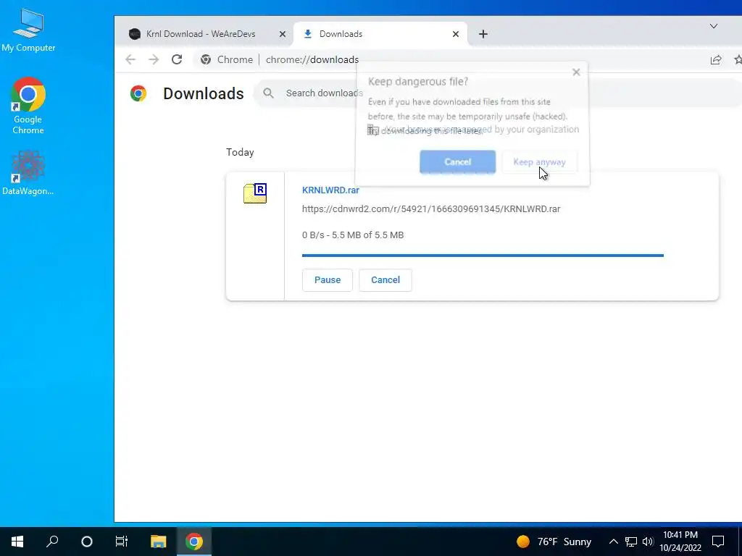The image size is (742, 556).
Task: Open Task View
Action: click(x=122, y=542)
